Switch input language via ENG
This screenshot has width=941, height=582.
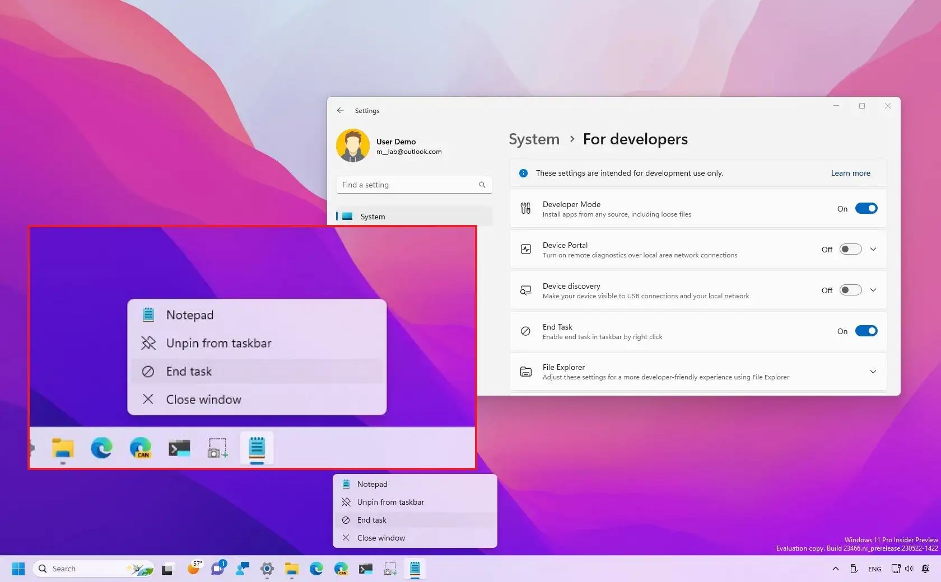tap(874, 569)
